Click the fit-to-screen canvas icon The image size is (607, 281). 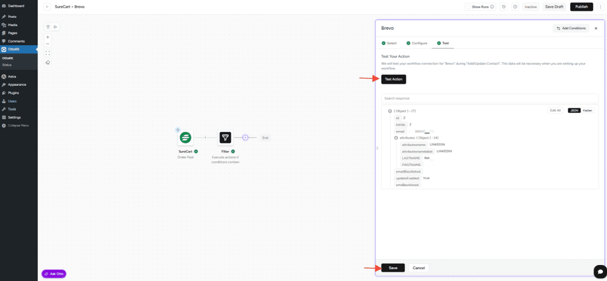48,53
